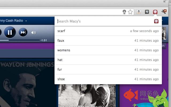Click the lightbulb icon in address bar
This screenshot has width=171, height=107.
pos(124,12)
